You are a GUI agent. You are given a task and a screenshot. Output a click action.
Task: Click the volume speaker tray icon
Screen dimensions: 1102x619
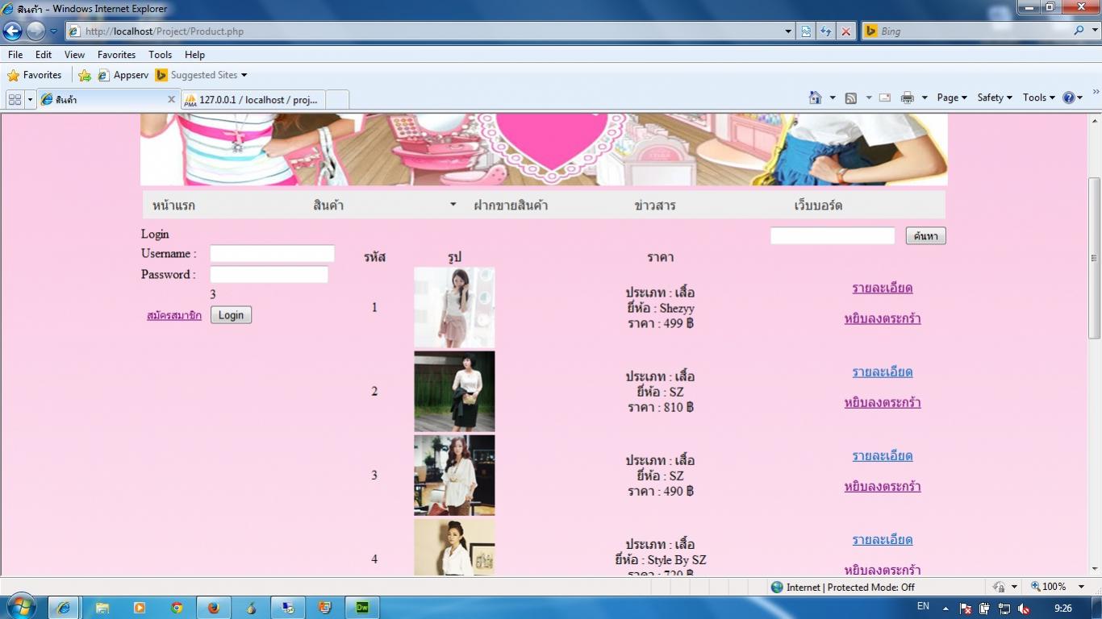[1025, 609]
